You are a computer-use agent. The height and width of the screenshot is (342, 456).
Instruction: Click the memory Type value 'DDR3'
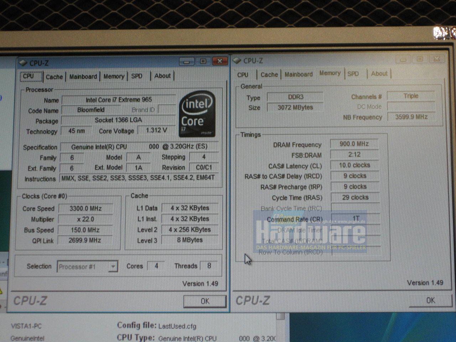(x=295, y=97)
